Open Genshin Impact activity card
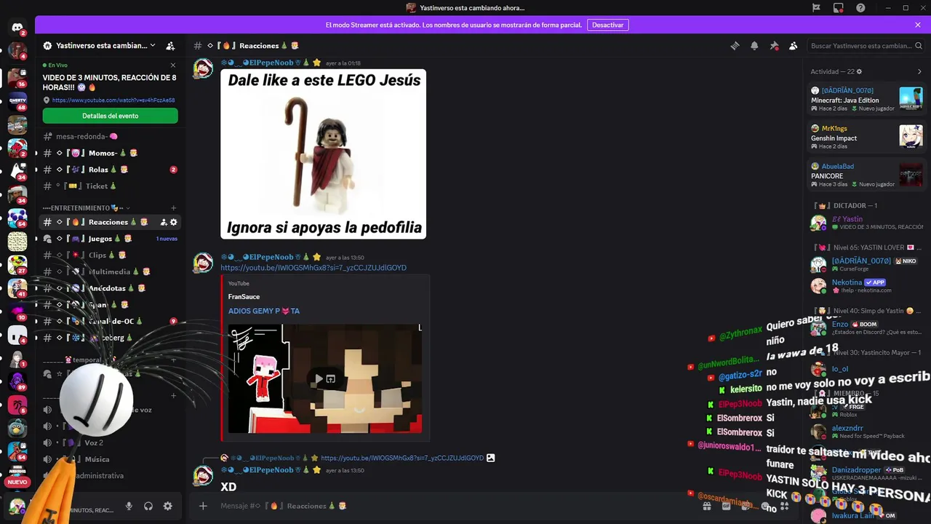 (866, 135)
